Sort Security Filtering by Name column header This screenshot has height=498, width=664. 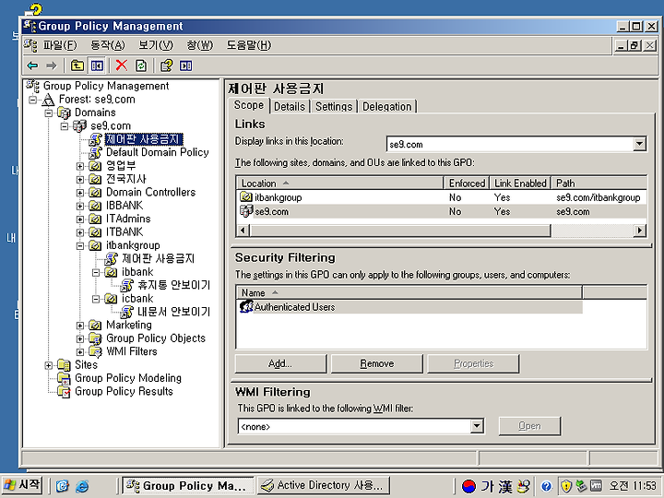[409, 292]
